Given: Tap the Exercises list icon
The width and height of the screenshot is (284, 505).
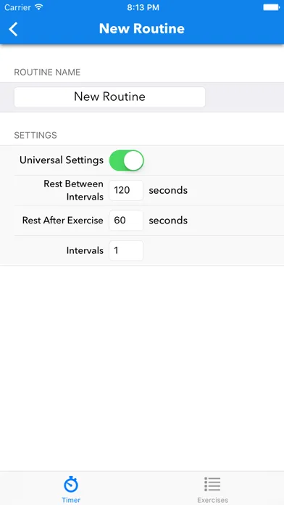Looking at the screenshot, I should [212, 485].
